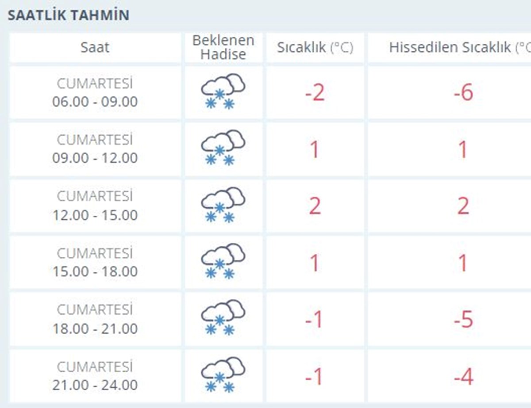Click the -6 felt temperature value

[463, 93]
